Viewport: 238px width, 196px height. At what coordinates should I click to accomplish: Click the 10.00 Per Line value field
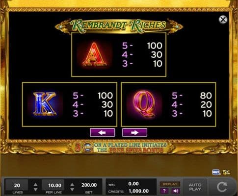point(54,185)
